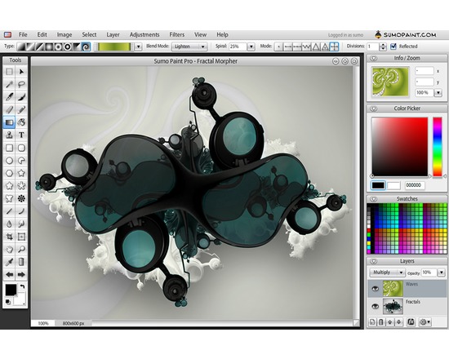Image resolution: width=449 pixels, height=359 pixels.
Task: Select the Eyedropper color picker tool
Action: (10, 262)
